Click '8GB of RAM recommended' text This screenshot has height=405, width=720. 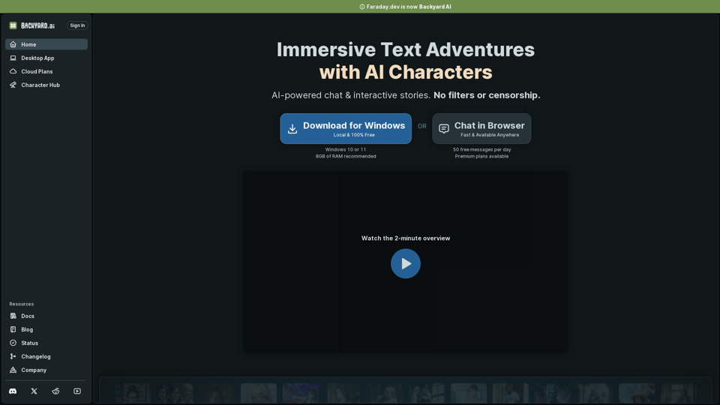point(346,157)
